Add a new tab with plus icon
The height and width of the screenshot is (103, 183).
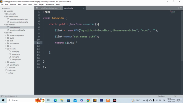click(178, 8)
